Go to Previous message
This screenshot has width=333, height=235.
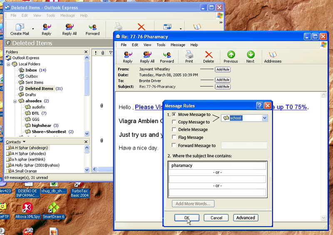231,57
